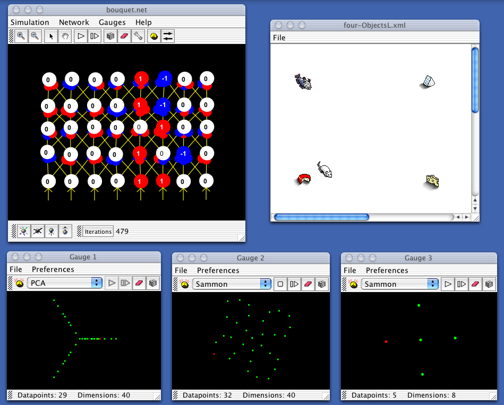Open the PCA dropdown in Gauge 1
This screenshot has width=504, height=405.
pyautogui.click(x=64, y=283)
